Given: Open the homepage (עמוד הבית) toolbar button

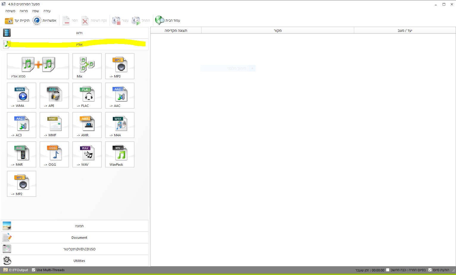Looking at the screenshot, I should tap(168, 20).
